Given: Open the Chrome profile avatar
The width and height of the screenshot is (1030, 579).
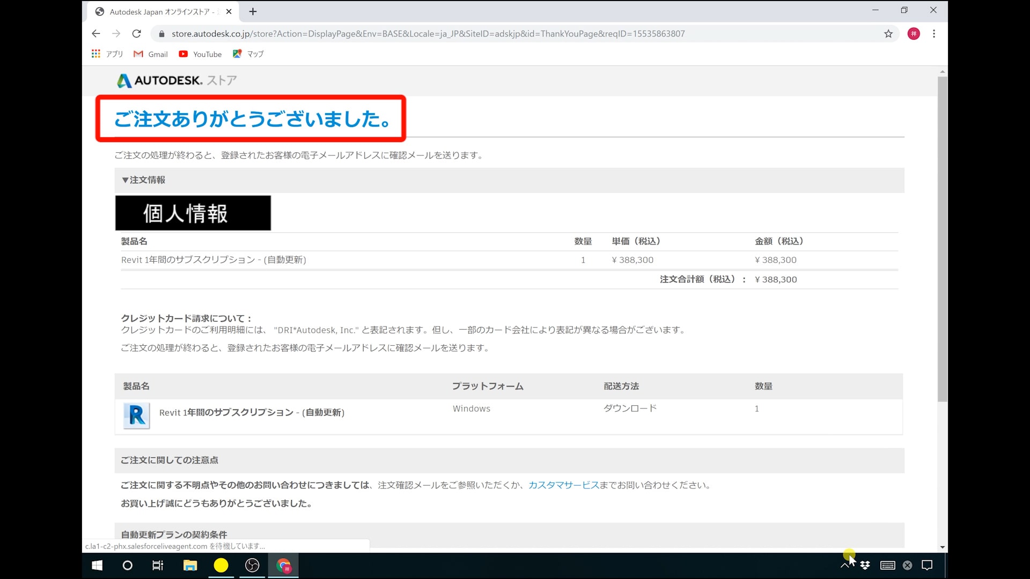Looking at the screenshot, I should (914, 34).
